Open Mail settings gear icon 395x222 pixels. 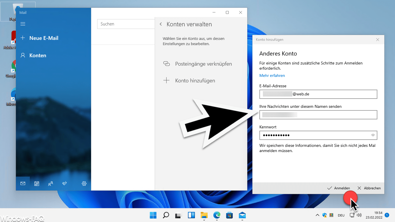pyautogui.click(x=84, y=183)
